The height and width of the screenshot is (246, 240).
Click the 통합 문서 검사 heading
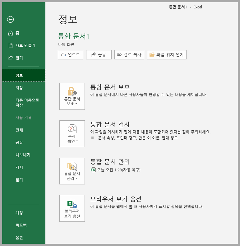[110, 124]
